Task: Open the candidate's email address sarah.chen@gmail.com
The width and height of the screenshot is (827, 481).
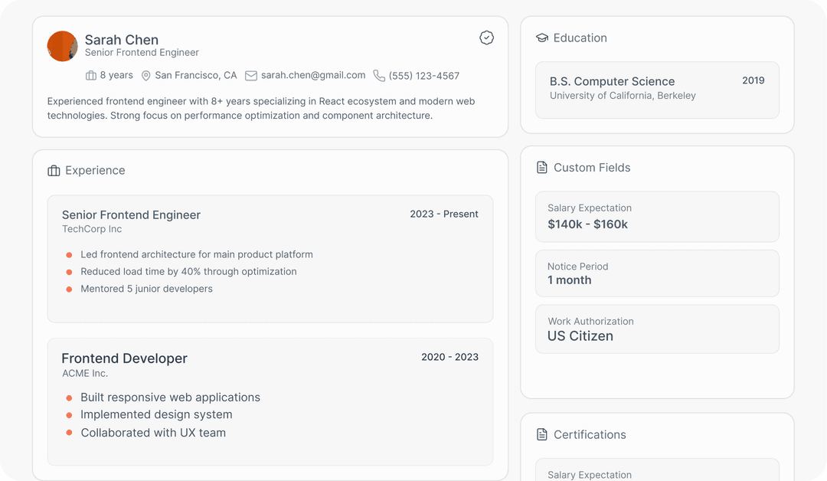Action: click(313, 75)
